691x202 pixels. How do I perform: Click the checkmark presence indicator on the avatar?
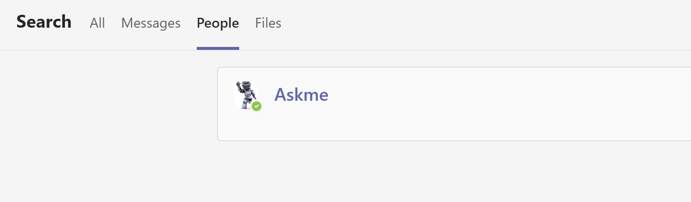pyautogui.click(x=256, y=106)
